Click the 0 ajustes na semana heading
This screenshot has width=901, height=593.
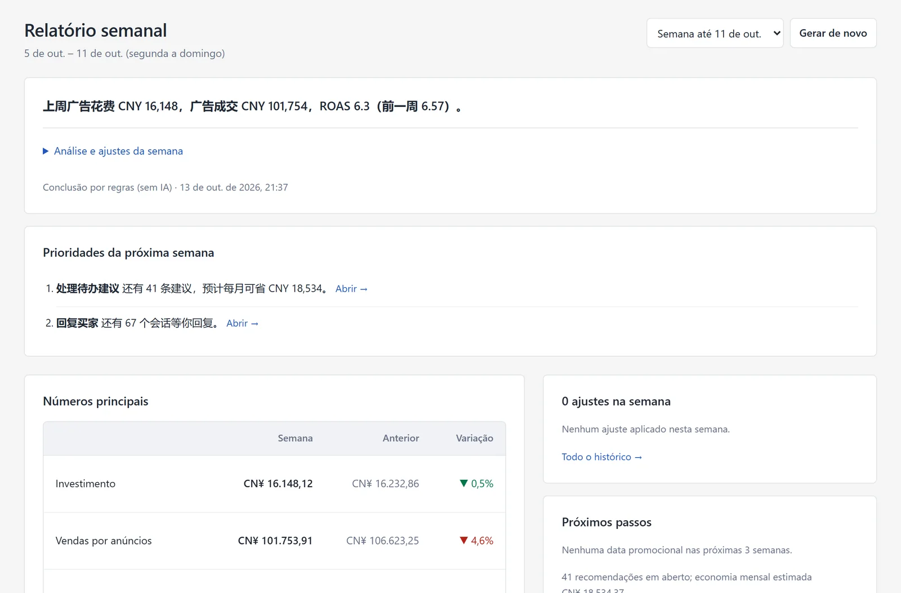616,402
